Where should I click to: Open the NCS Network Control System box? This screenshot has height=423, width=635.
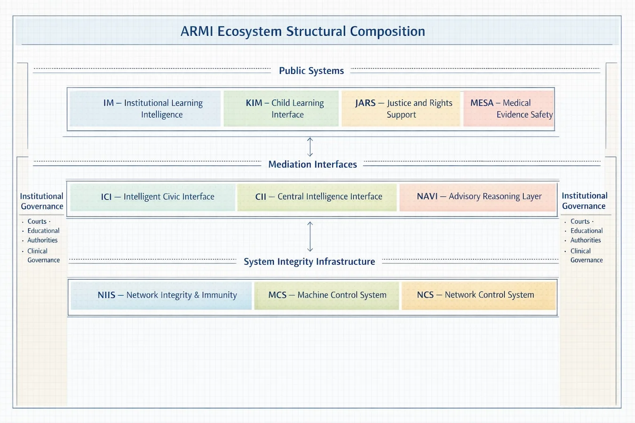tap(479, 295)
